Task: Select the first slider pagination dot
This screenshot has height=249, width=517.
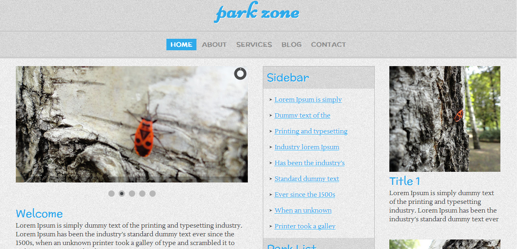Action: pos(111,194)
